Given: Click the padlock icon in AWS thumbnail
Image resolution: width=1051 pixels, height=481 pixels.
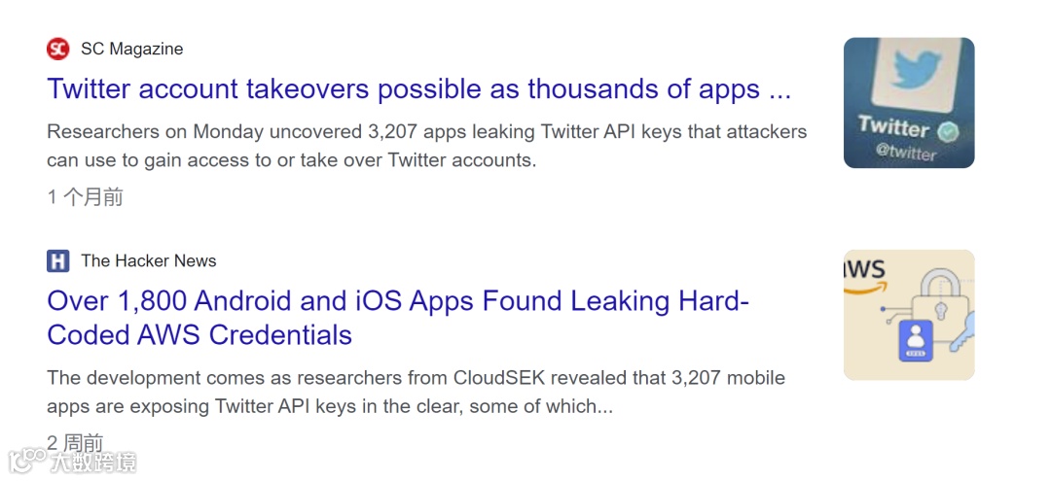Looking at the screenshot, I should [x=939, y=302].
